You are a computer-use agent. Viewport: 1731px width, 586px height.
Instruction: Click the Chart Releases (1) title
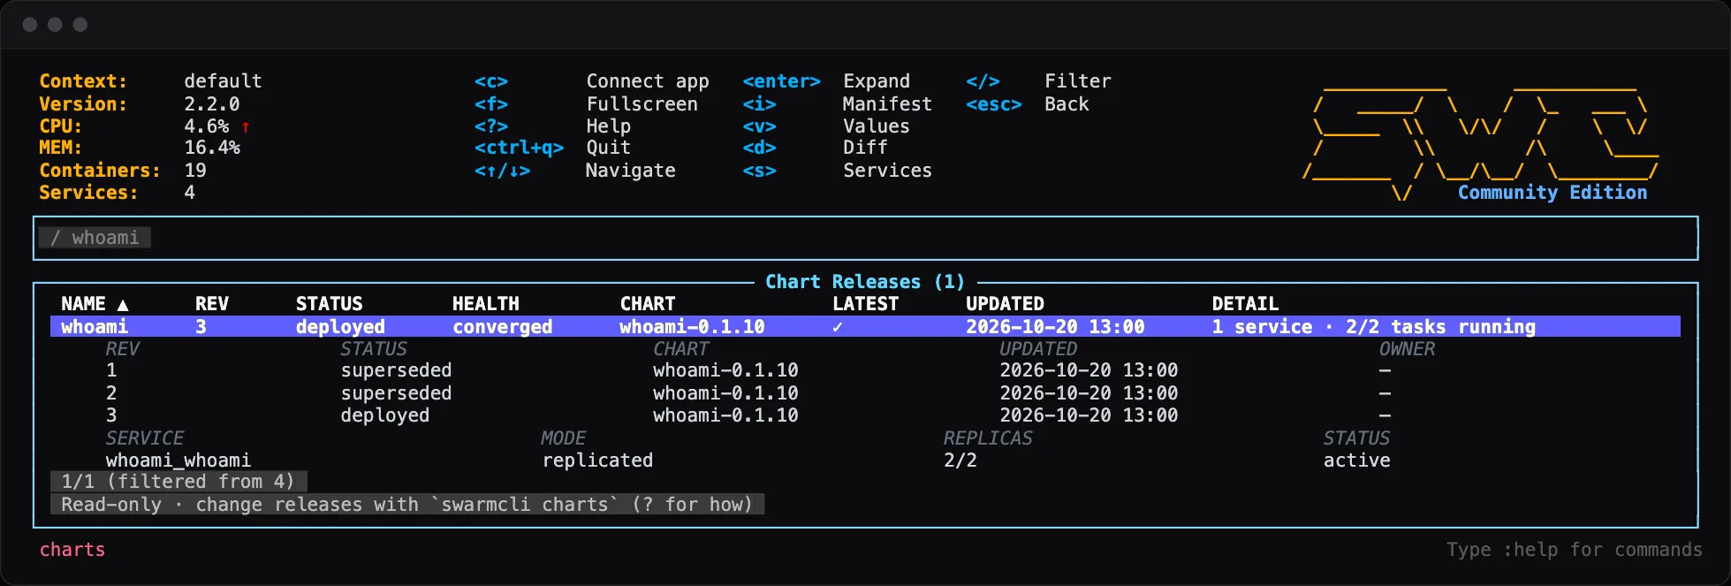(x=865, y=282)
